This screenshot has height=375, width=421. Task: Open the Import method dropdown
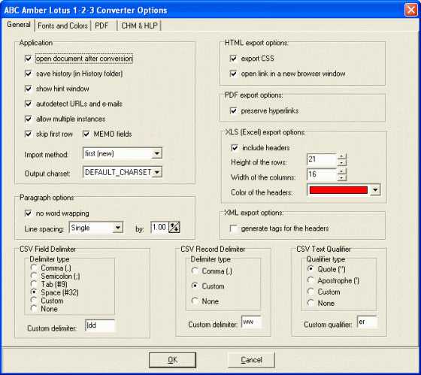157,153
